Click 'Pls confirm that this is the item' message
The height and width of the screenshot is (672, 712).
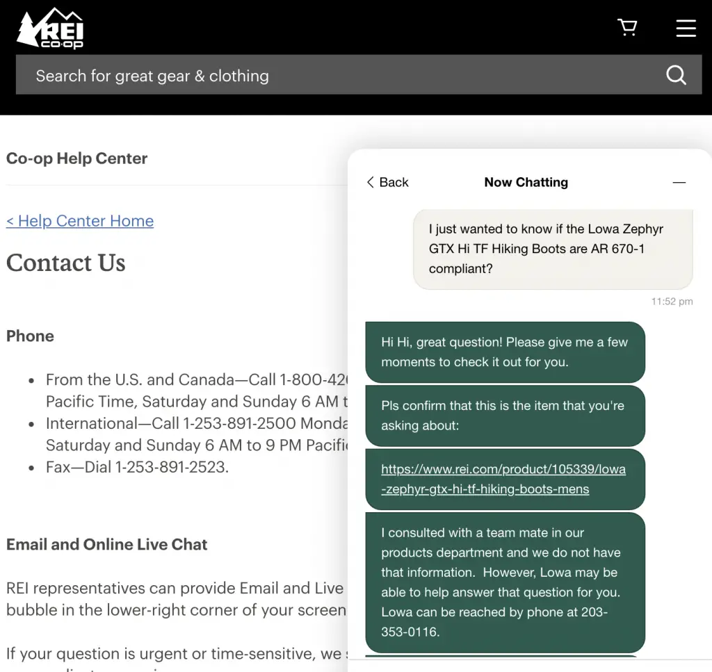coord(505,416)
